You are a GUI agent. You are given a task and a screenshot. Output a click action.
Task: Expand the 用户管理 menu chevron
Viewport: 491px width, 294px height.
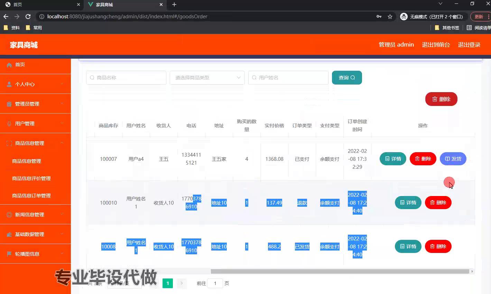click(x=62, y=123)
